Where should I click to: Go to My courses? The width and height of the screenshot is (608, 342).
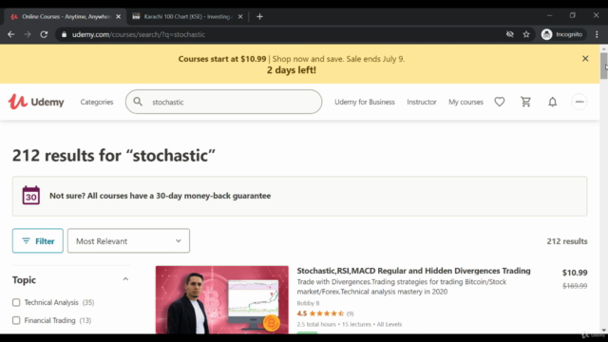coord(465,102)
